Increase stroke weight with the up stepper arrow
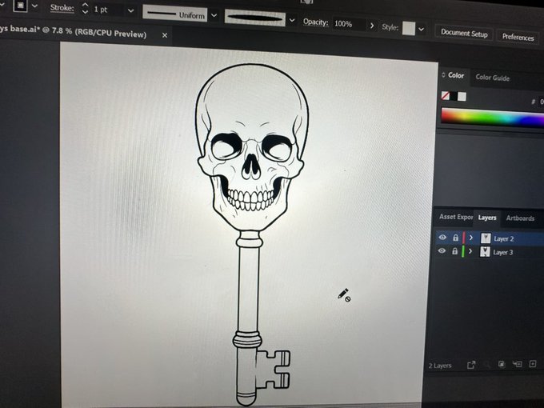The height and width of the screenshot is (408, 544). [85, 6]
